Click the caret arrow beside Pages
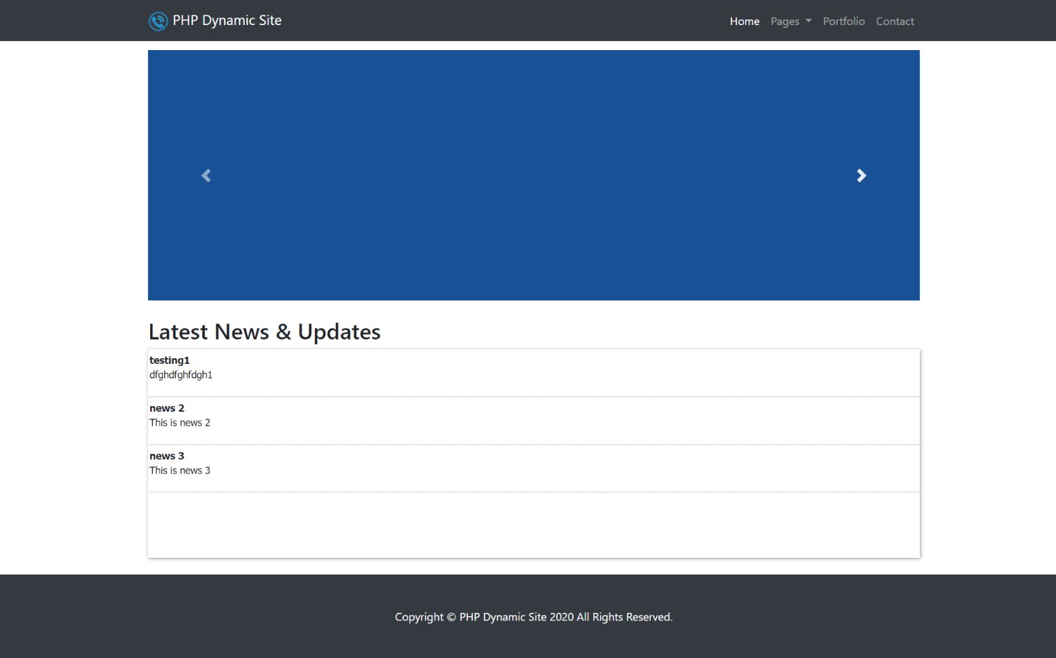Viewport: 1056px width, 658px height. (x=809, y=21)
